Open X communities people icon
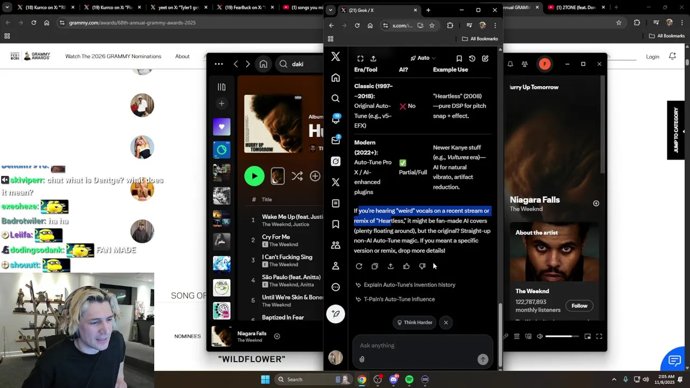690x388 pixels. pos(335,245)
